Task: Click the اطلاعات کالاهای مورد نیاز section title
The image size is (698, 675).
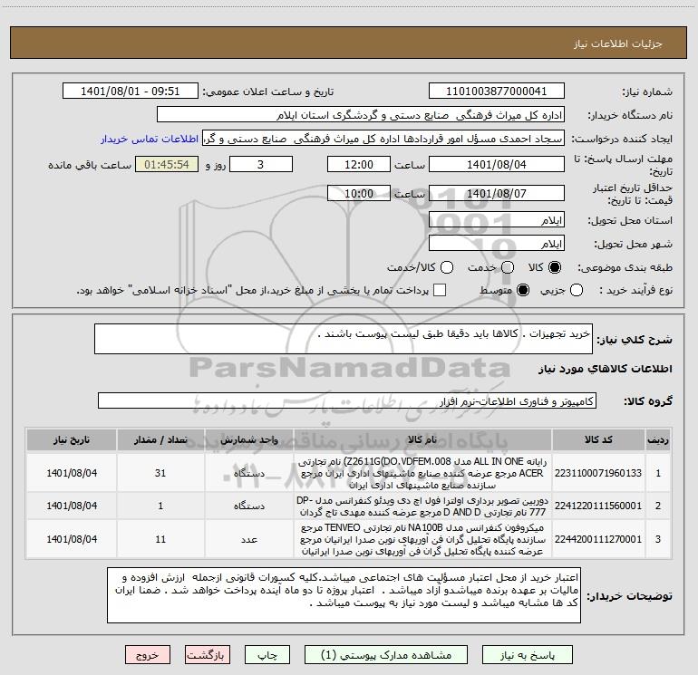Action: click(x=606, y=369)
